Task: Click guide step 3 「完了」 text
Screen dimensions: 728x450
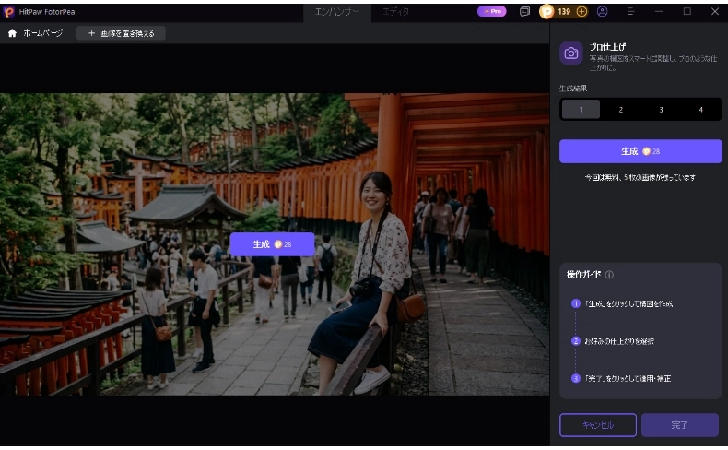Action: [x=628, y=378]
